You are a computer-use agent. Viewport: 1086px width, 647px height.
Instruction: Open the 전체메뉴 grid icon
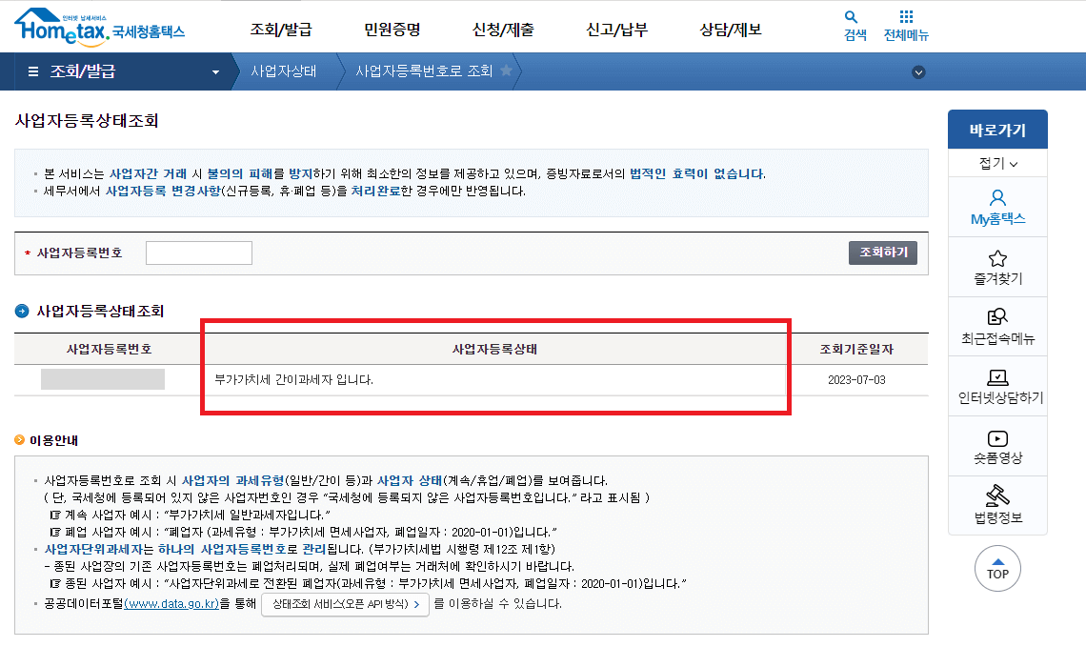click(905, 21)
